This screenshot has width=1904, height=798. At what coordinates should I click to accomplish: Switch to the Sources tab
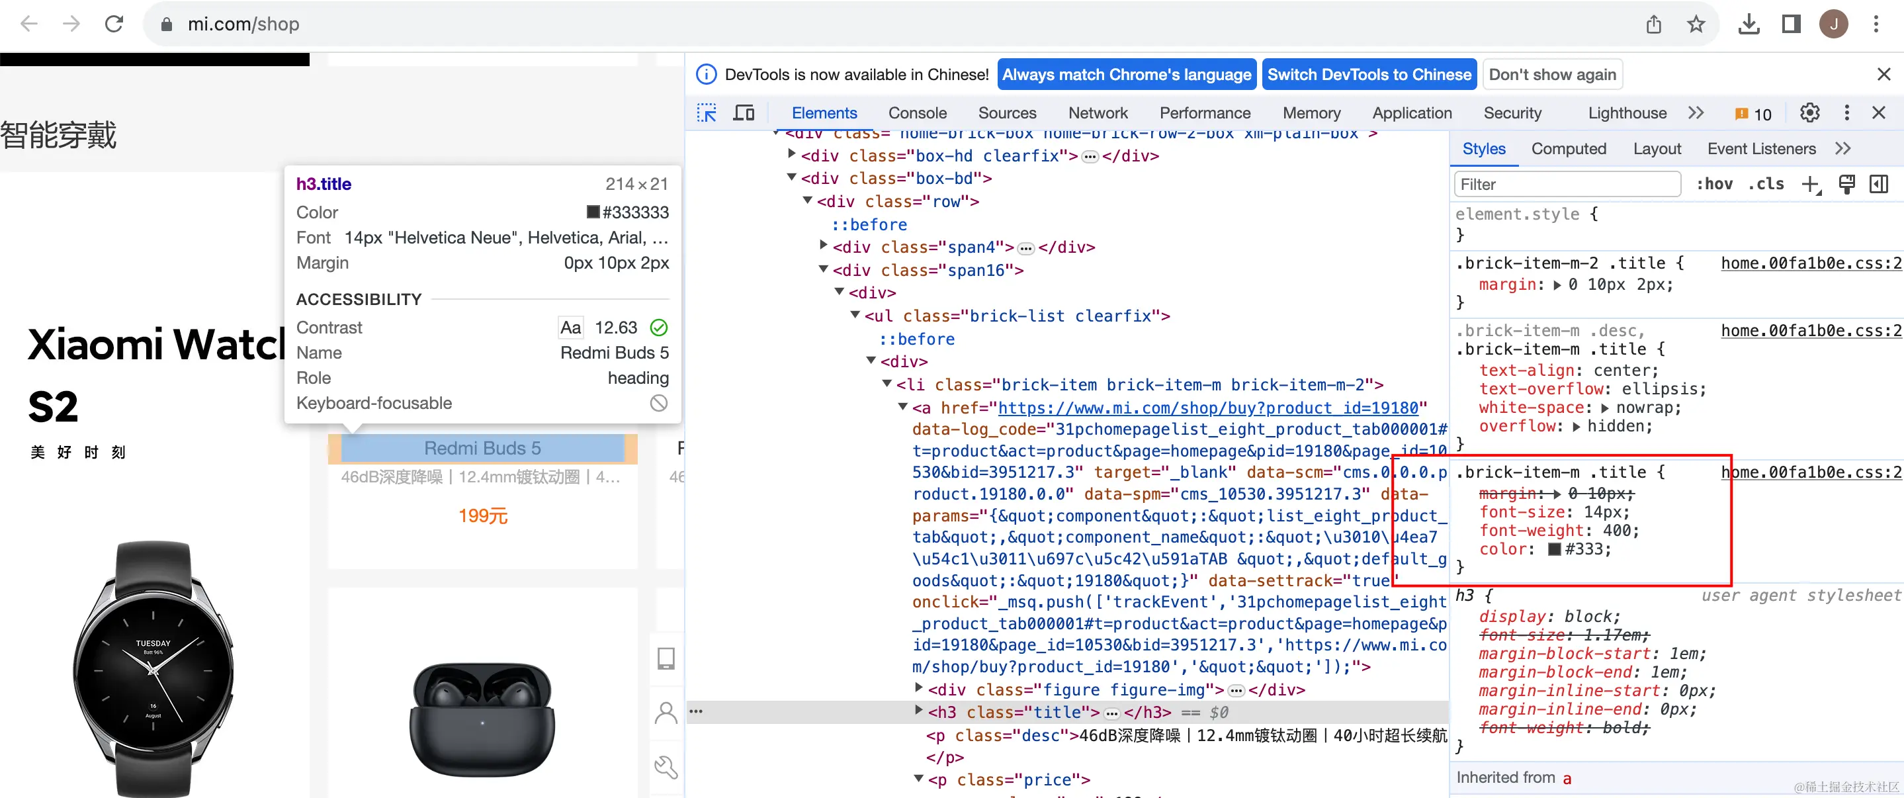[1007, 113]
